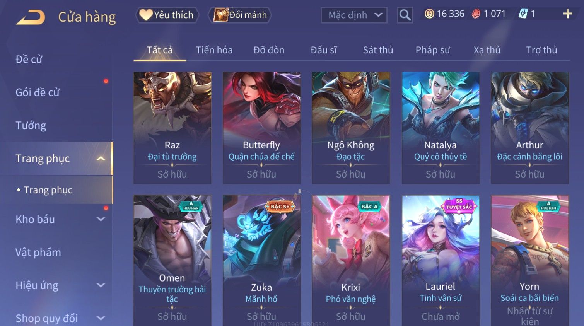Open Yêu thích favorites heart button
The height and width of the screenshot is (326, 584).
pos(167,15)
